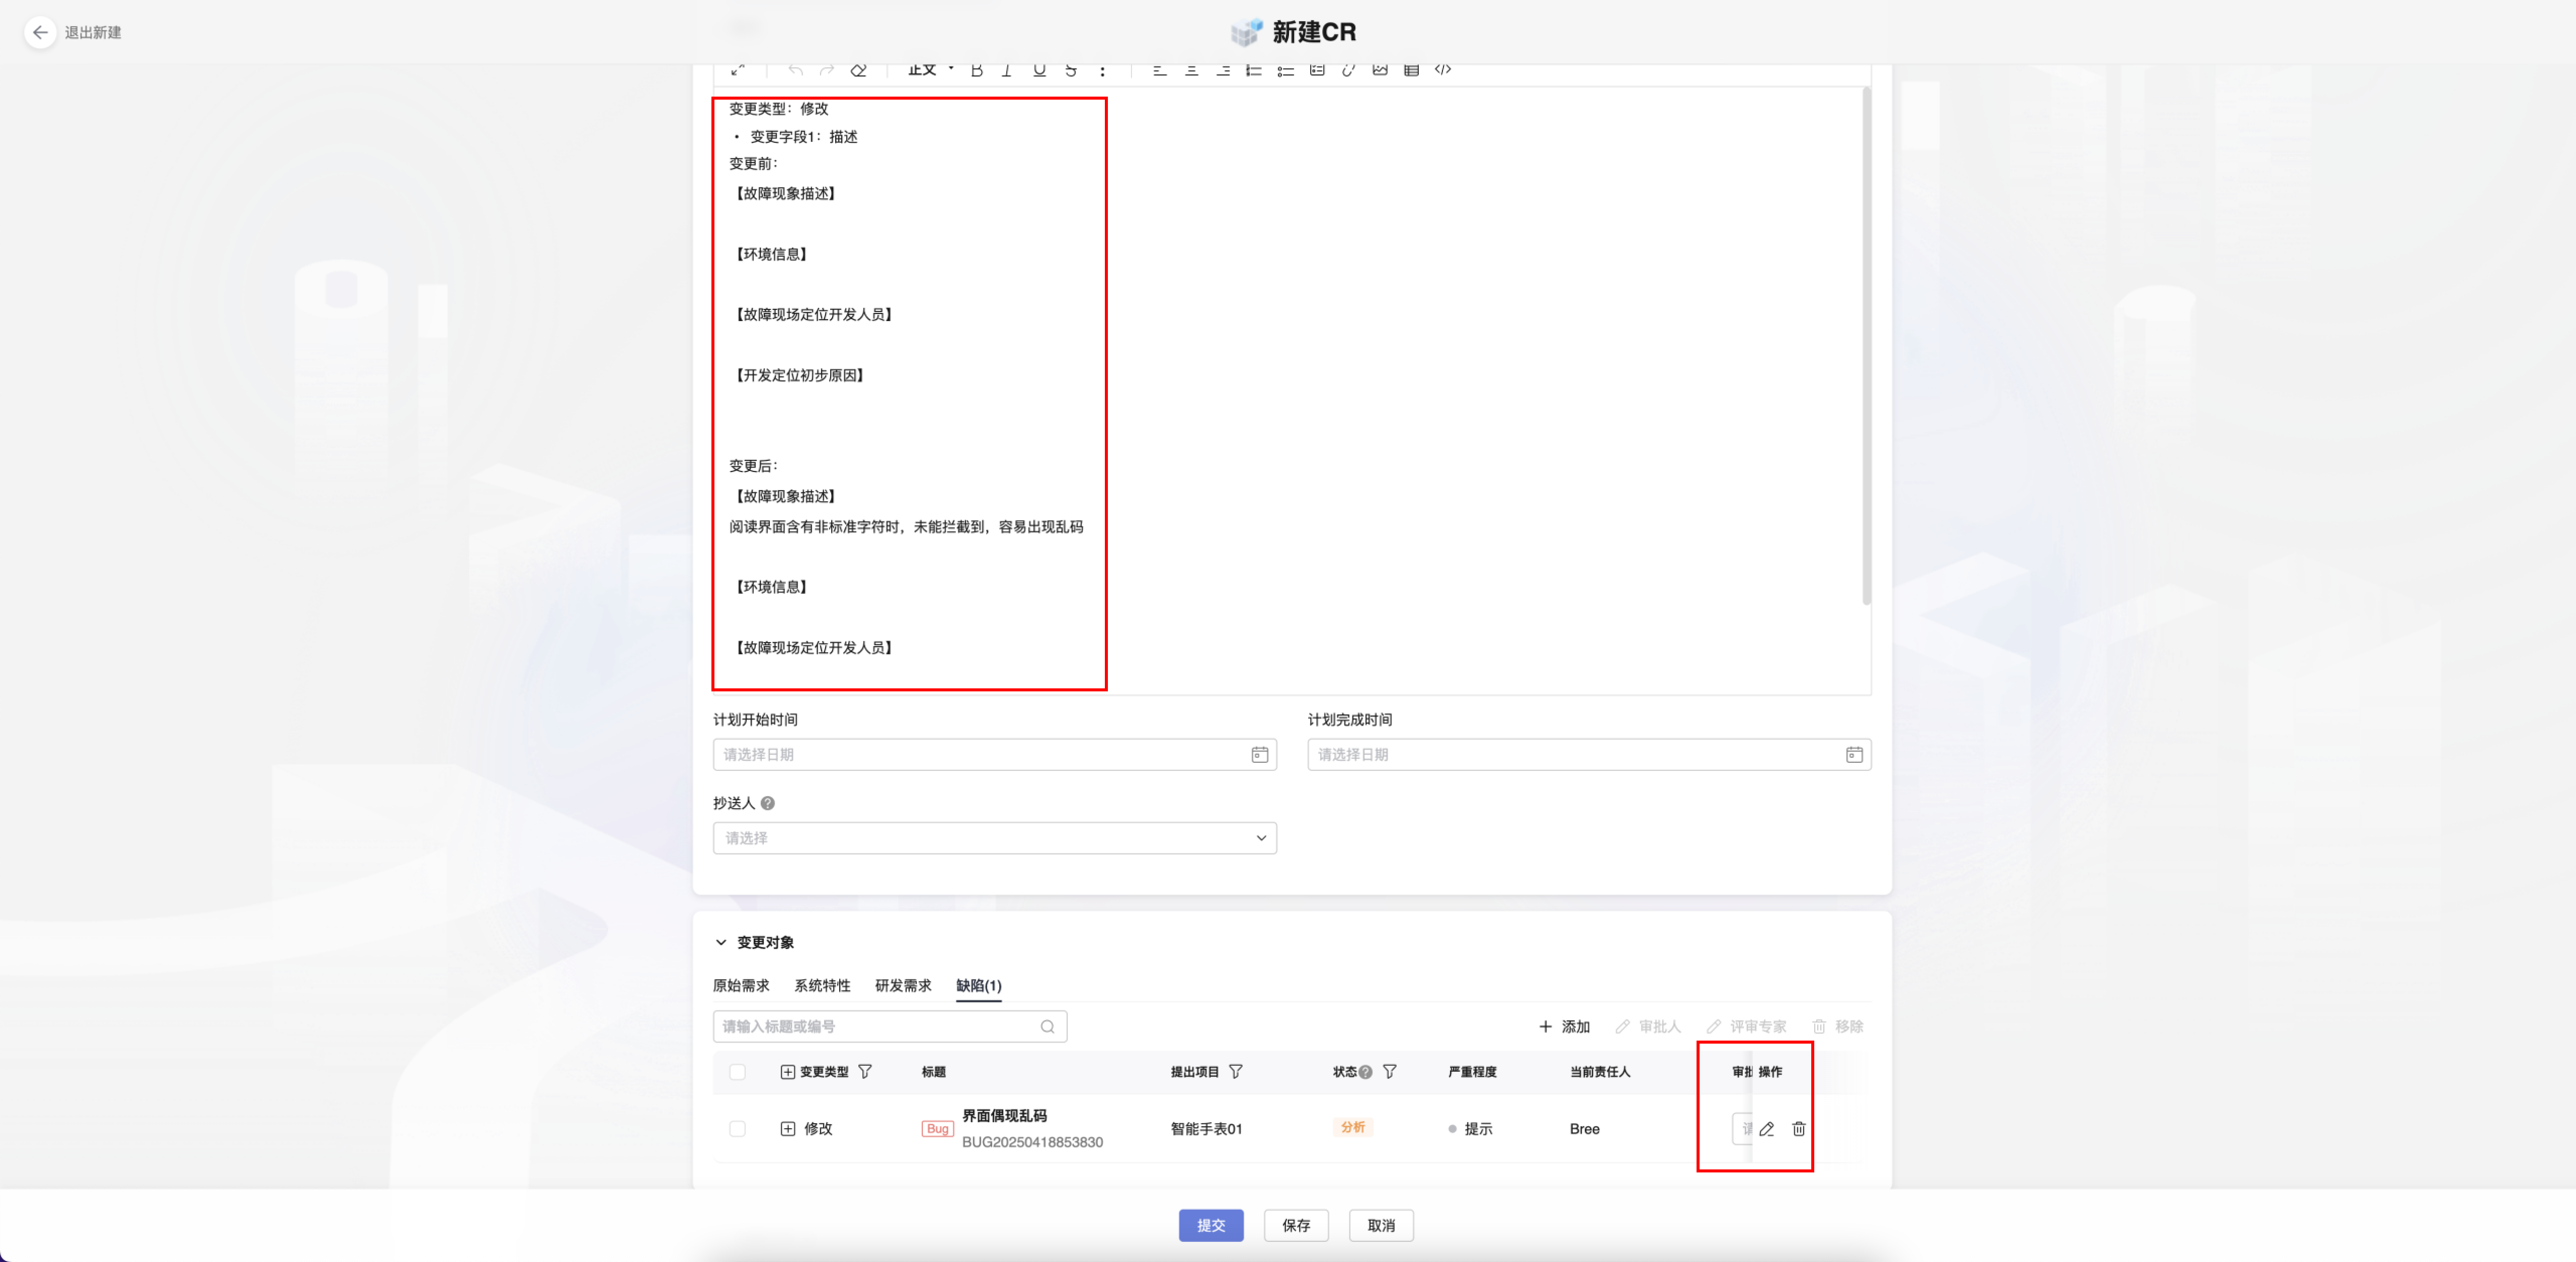
Task: Click the ID BUG20250418853830
Action: pyautogui.click(x=1032, y=1142)
